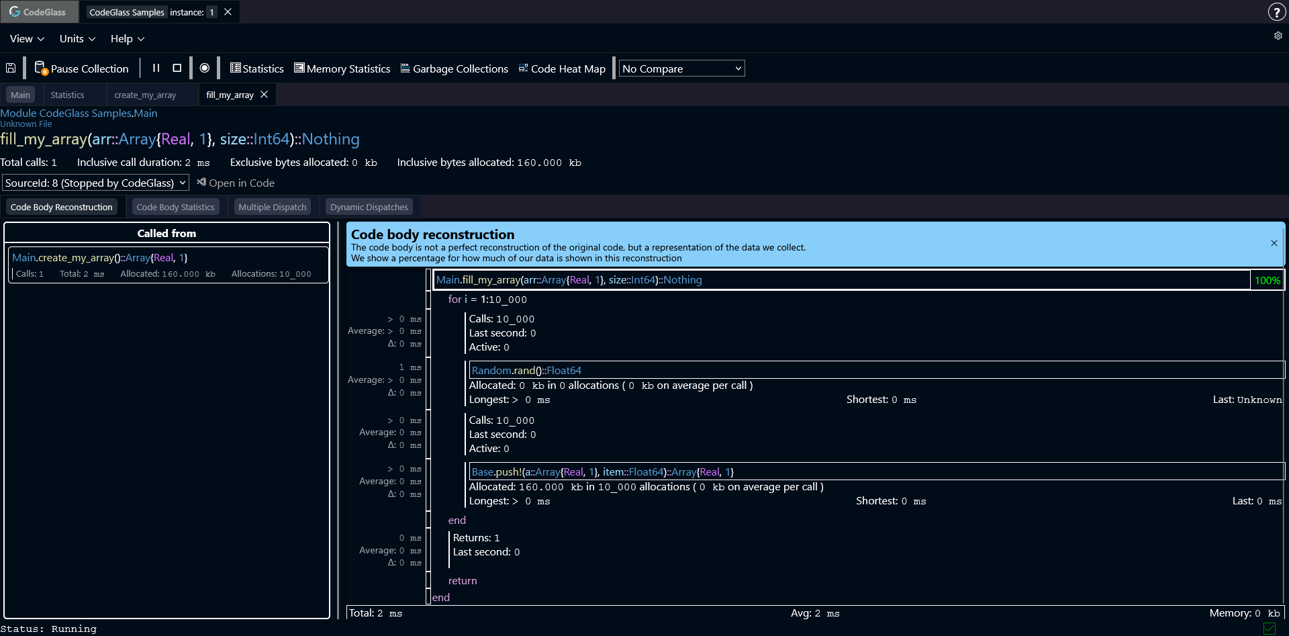
Task: Open the settings gear icon
Action: pos(1278,36)
